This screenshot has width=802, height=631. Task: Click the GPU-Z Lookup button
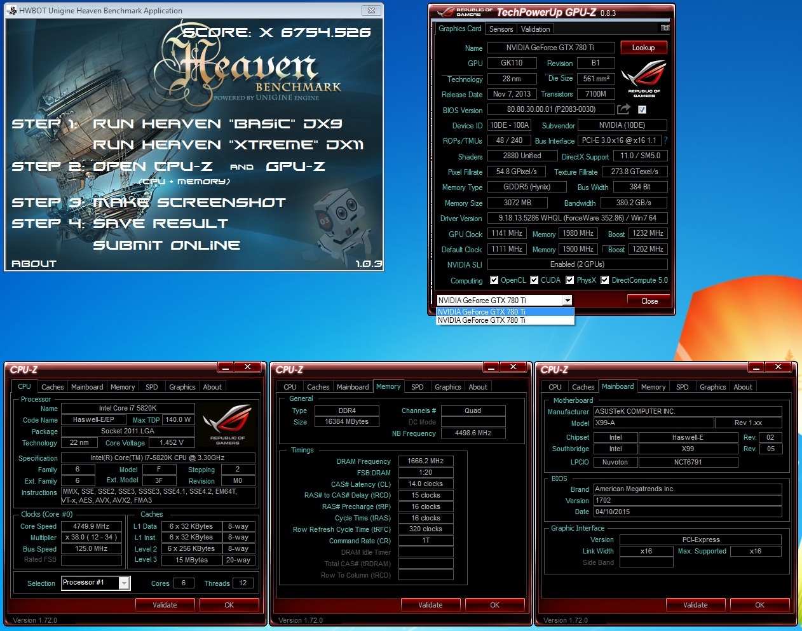(643, 48)
